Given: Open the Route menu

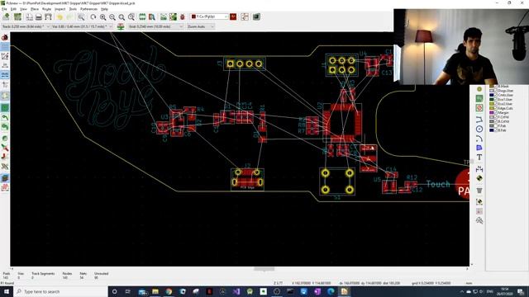Looking at the screenshot, I should click(x=46, y=9).
